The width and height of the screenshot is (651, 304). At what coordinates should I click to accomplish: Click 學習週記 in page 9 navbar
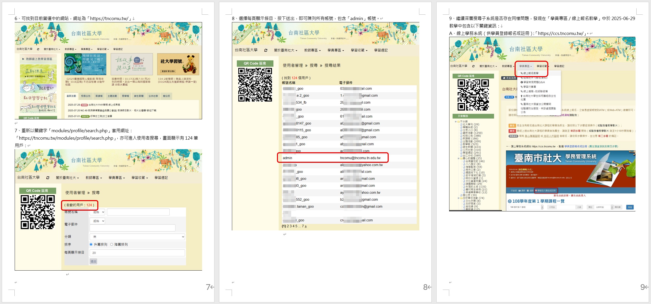click(559, 66)
